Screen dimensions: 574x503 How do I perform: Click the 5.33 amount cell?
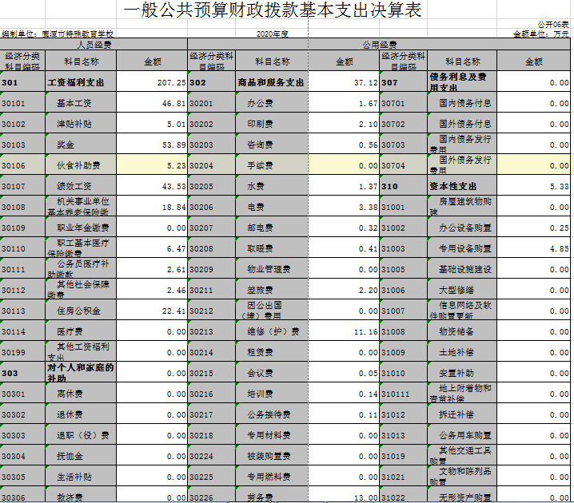click(x=533, y=185)
